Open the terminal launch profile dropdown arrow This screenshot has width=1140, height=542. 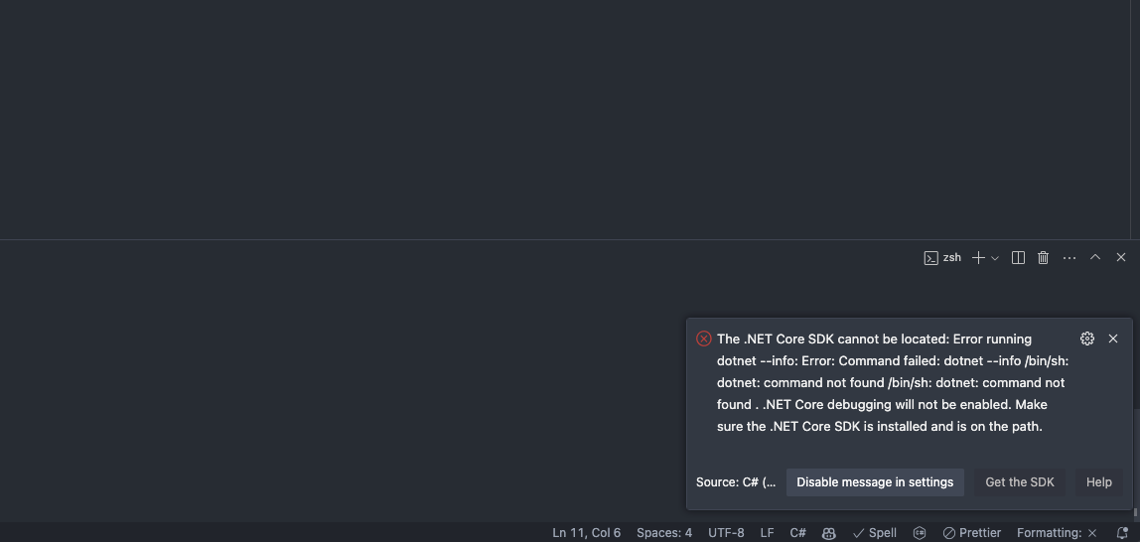995,258
